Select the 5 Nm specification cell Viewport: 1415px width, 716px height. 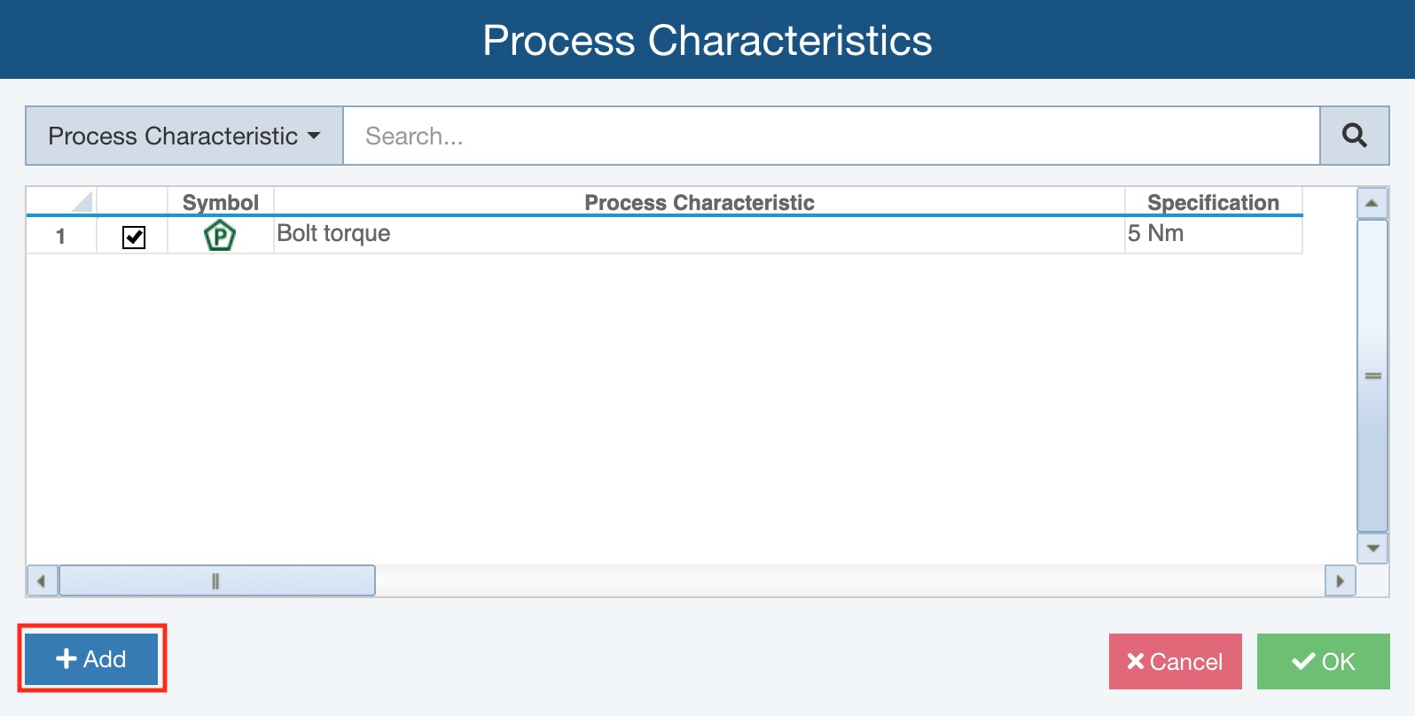coord(1212,235)
